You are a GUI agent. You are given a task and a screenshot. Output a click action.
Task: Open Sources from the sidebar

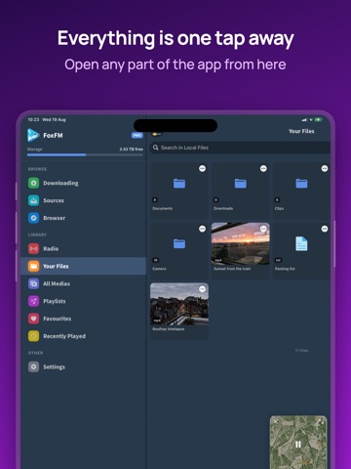[84, 200]
